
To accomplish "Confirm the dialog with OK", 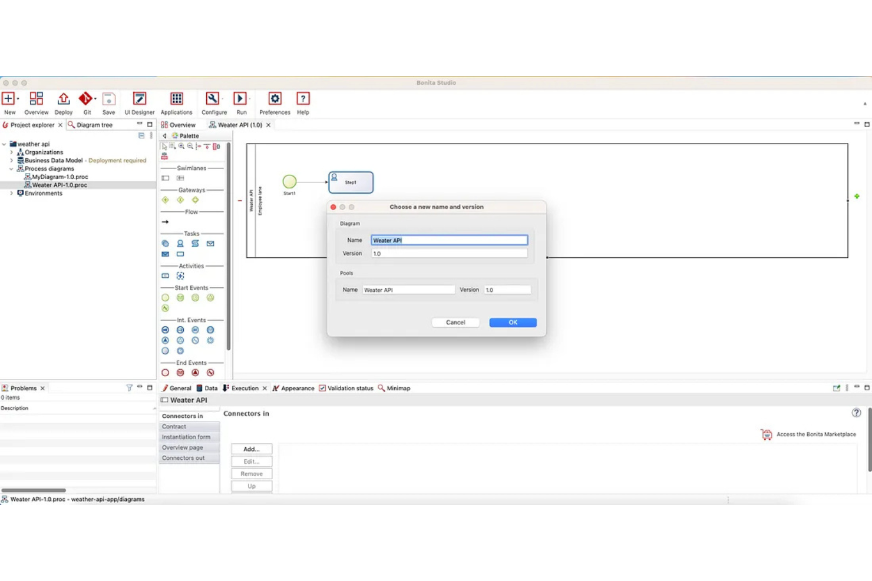I will tap(513, 323).
